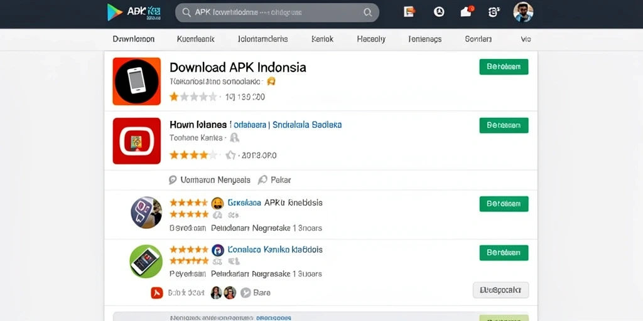Click the emoji icon beside Gnkekaoa

217,203
